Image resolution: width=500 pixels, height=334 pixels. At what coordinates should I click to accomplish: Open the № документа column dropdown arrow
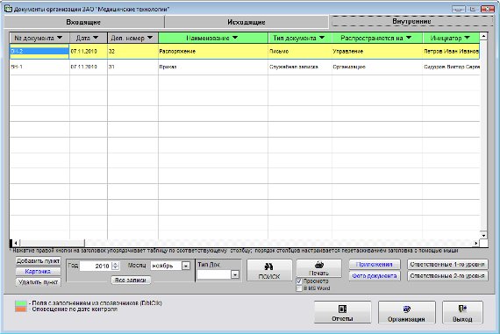click(x=60, y=38)
